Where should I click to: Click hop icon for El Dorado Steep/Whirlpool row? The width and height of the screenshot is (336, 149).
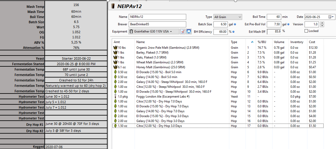click(x=115, y=92)
